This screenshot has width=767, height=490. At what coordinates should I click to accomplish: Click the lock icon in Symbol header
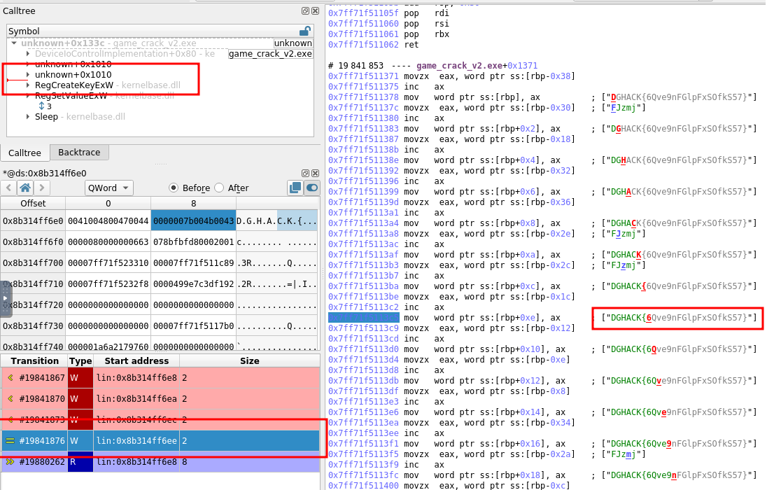tap(304, 31)
